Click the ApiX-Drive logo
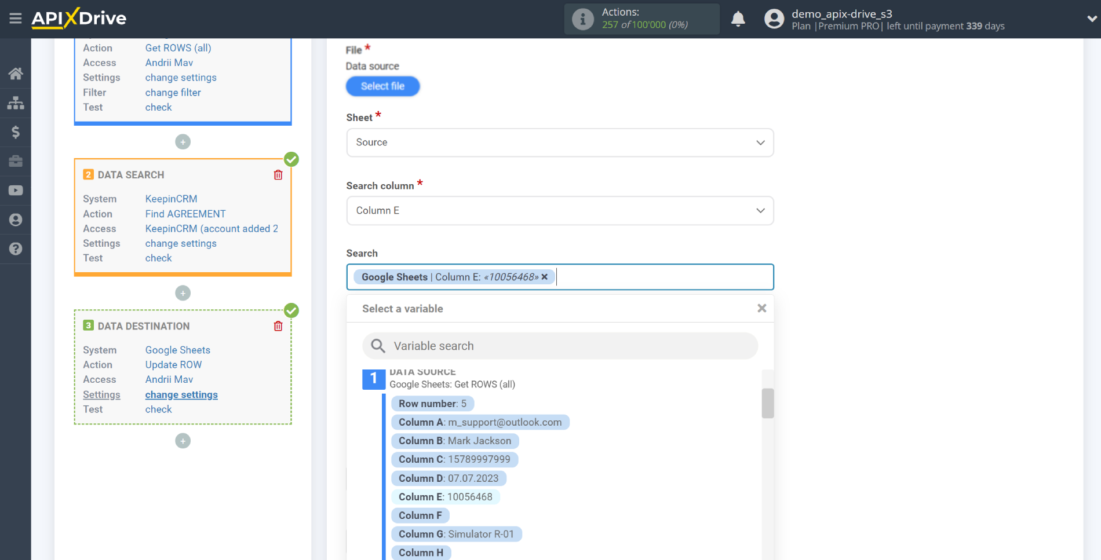Viewport: 1101px width, 560px height. click(x=79, y=19)
